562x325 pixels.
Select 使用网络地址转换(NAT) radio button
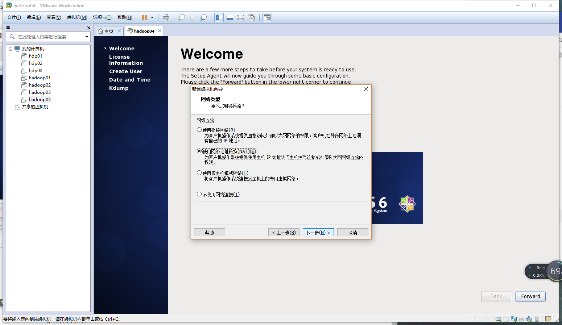199,151
